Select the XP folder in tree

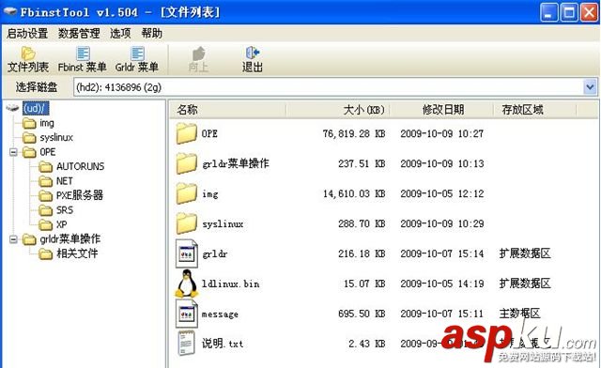[61, 224]
